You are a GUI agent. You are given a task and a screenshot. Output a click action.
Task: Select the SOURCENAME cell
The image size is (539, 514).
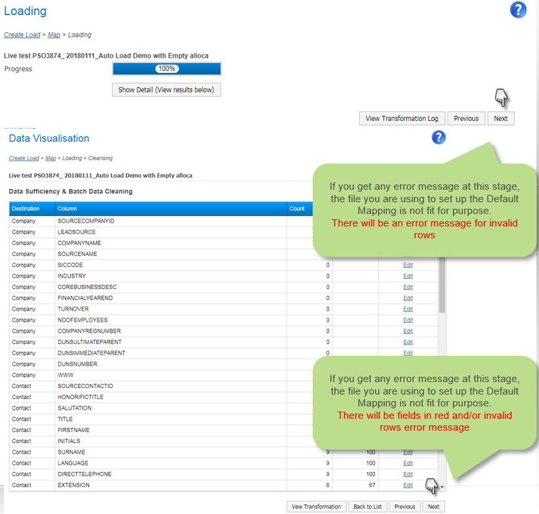pyautogui.click(x=171, y=254)
